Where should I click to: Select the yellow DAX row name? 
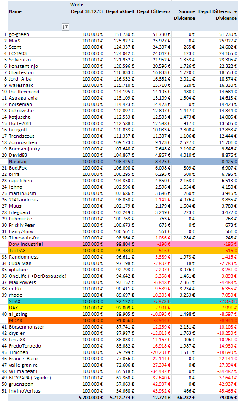(14, 308)
